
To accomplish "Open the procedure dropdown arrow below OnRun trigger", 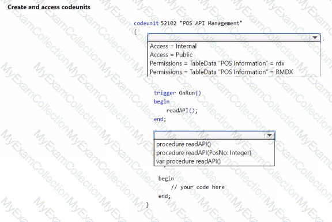I will tap(269, 135).
